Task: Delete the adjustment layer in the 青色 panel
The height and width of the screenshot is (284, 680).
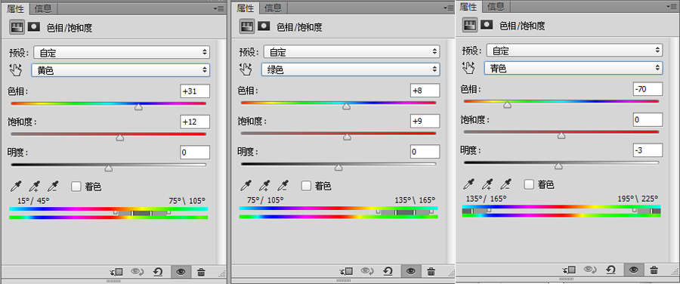Action: coord(654,270)
